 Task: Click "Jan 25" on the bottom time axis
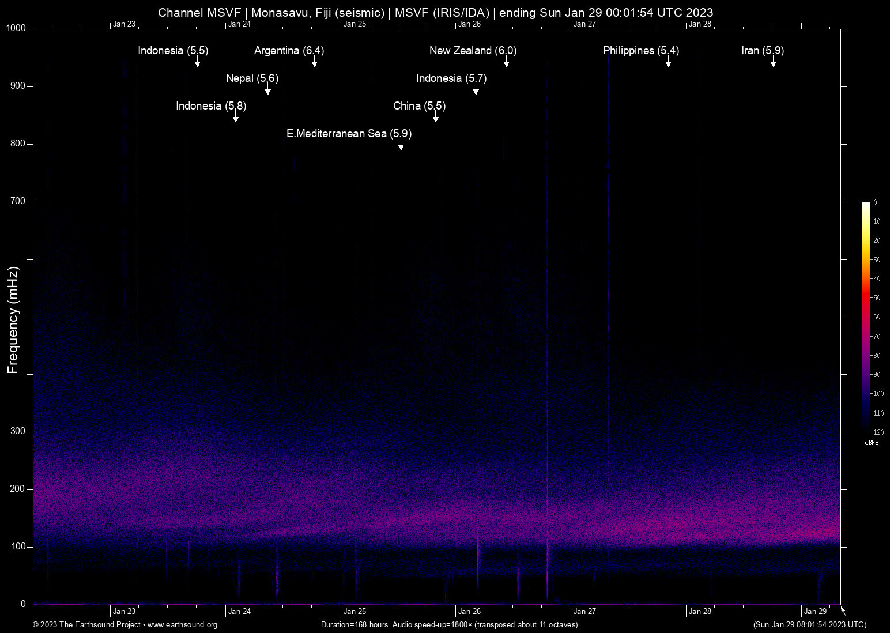(355, 612)
